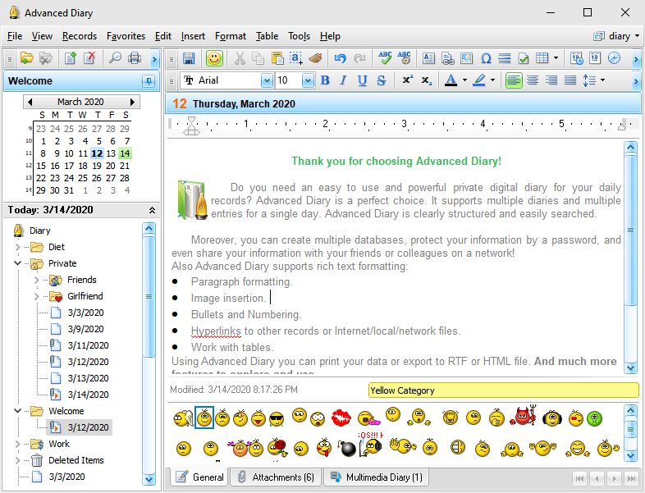Open the line spacing dropdown arrow
Screen dimensions: 645x493
pyautogui.click(x=602, y=80)
